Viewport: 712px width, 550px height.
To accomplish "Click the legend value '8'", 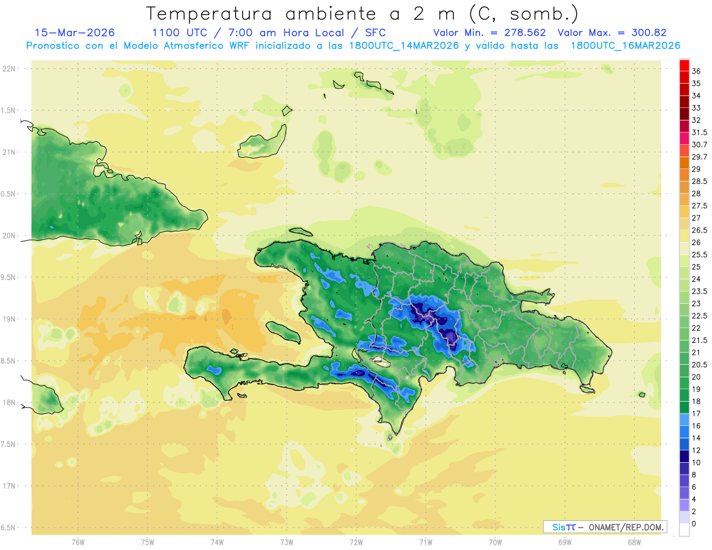I will click(694, 475).
